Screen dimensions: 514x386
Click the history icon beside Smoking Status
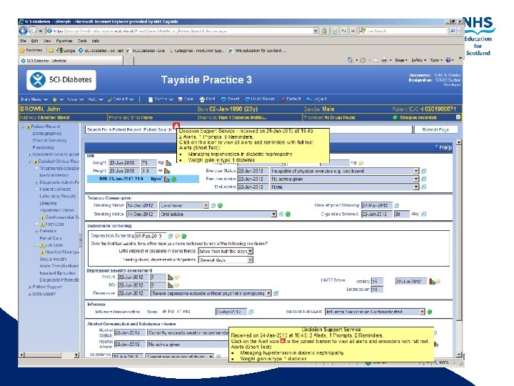coord(213,205)
